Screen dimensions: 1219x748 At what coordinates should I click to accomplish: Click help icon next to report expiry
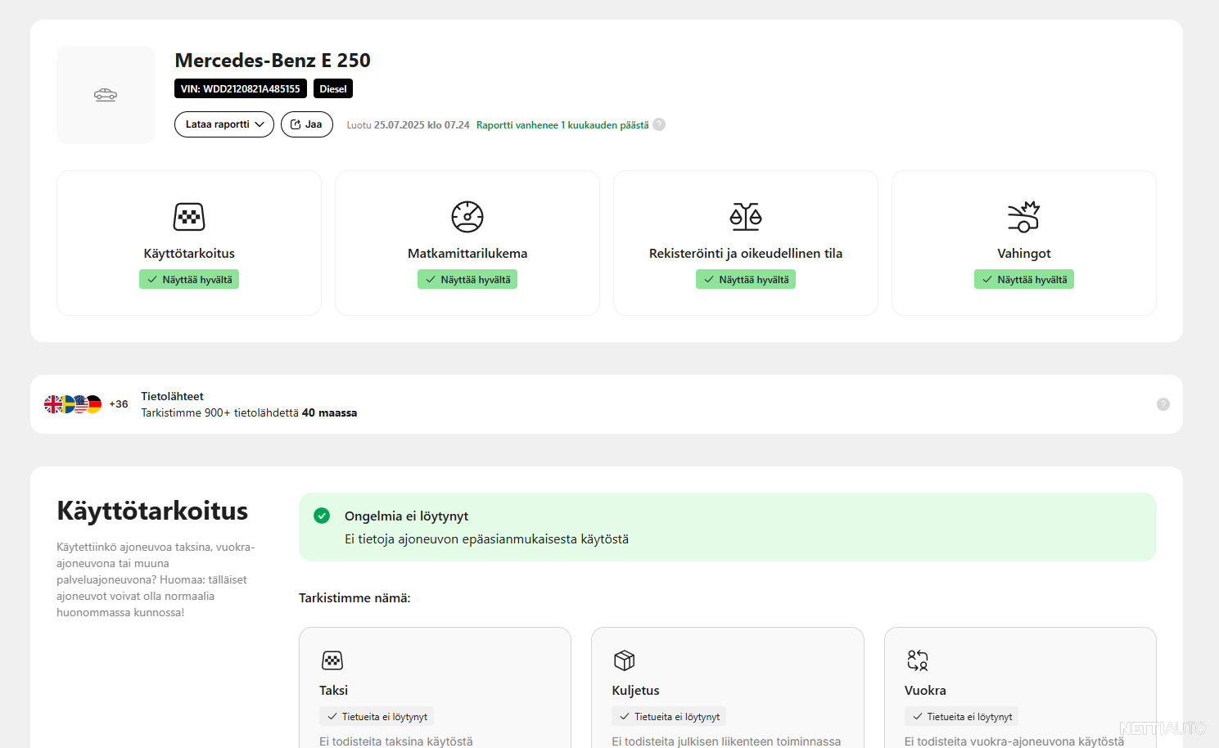coord(659,124)
